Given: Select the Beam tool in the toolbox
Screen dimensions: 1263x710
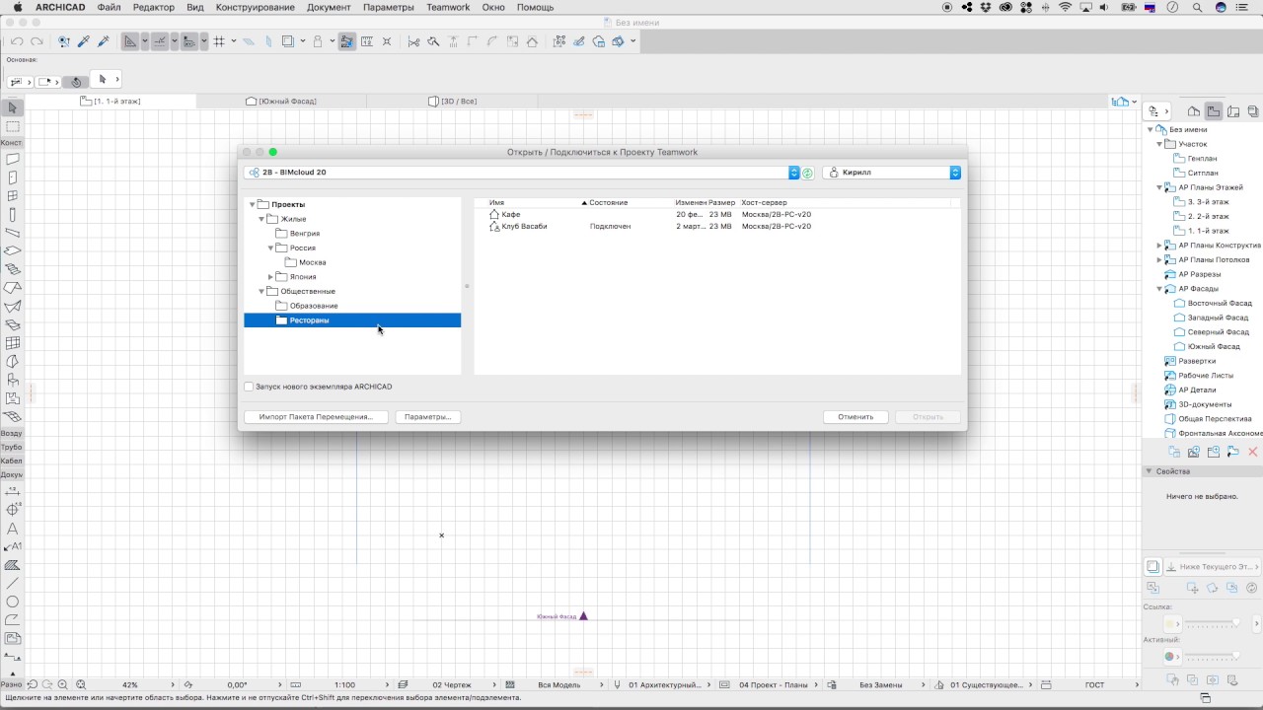Looking at the screenshot, I should (x=13, y=233).
